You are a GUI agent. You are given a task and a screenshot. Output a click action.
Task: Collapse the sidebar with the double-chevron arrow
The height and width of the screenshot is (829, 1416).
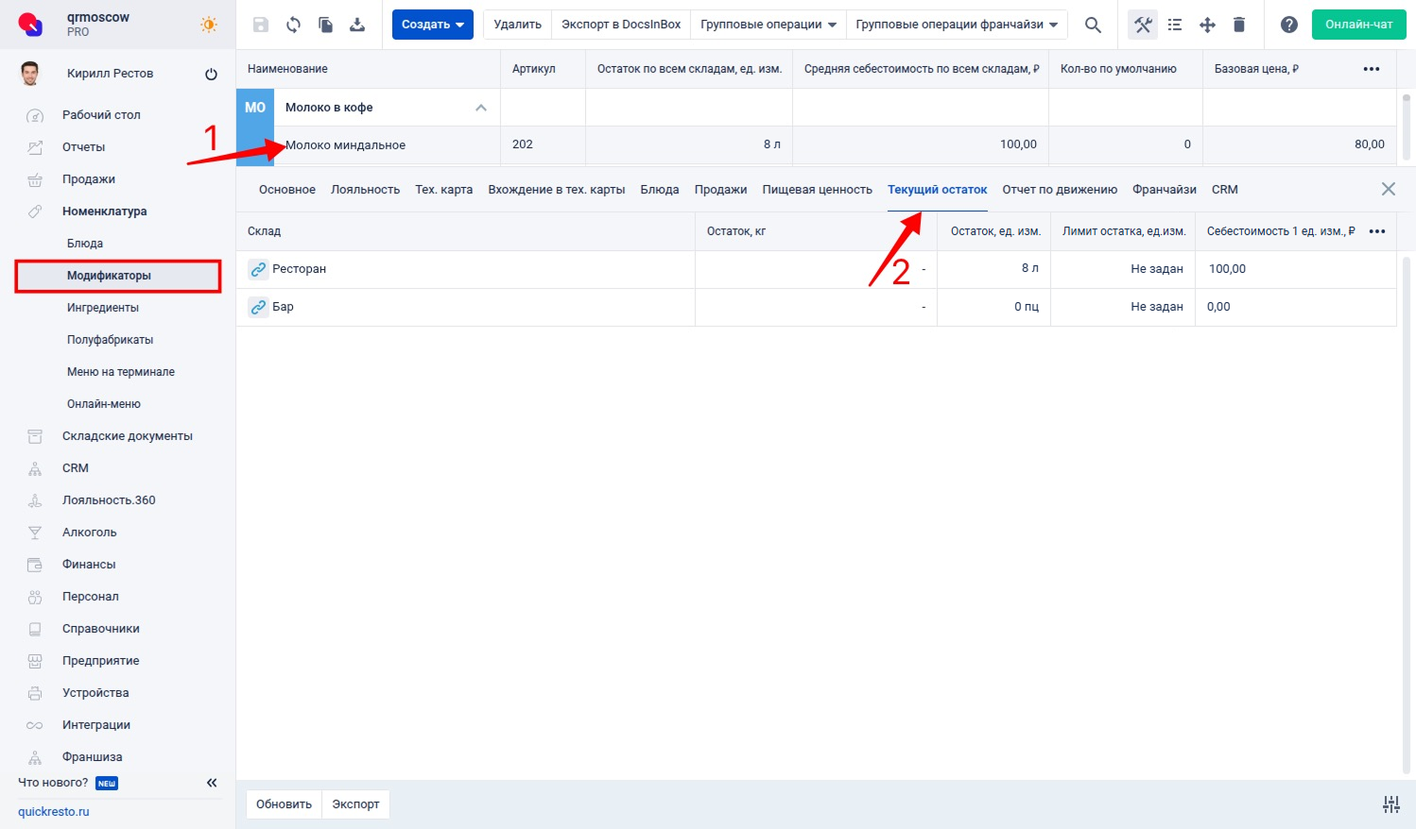212,782
